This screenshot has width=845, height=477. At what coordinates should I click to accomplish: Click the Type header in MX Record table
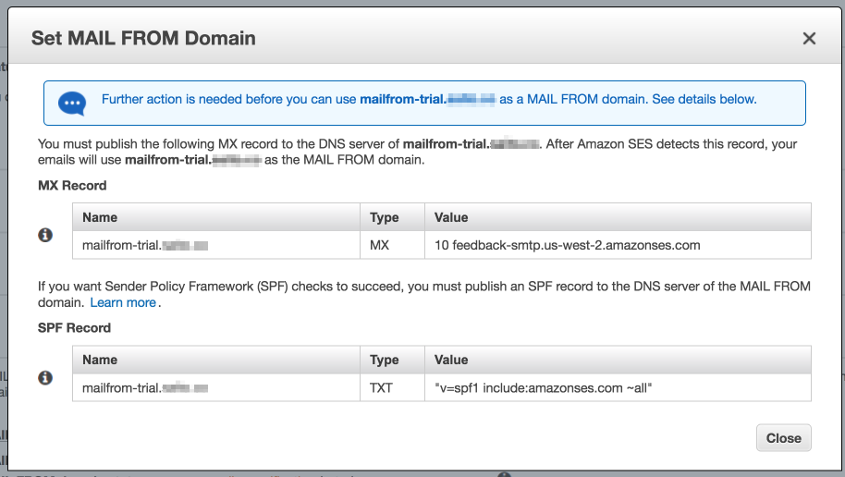[385, 217]
